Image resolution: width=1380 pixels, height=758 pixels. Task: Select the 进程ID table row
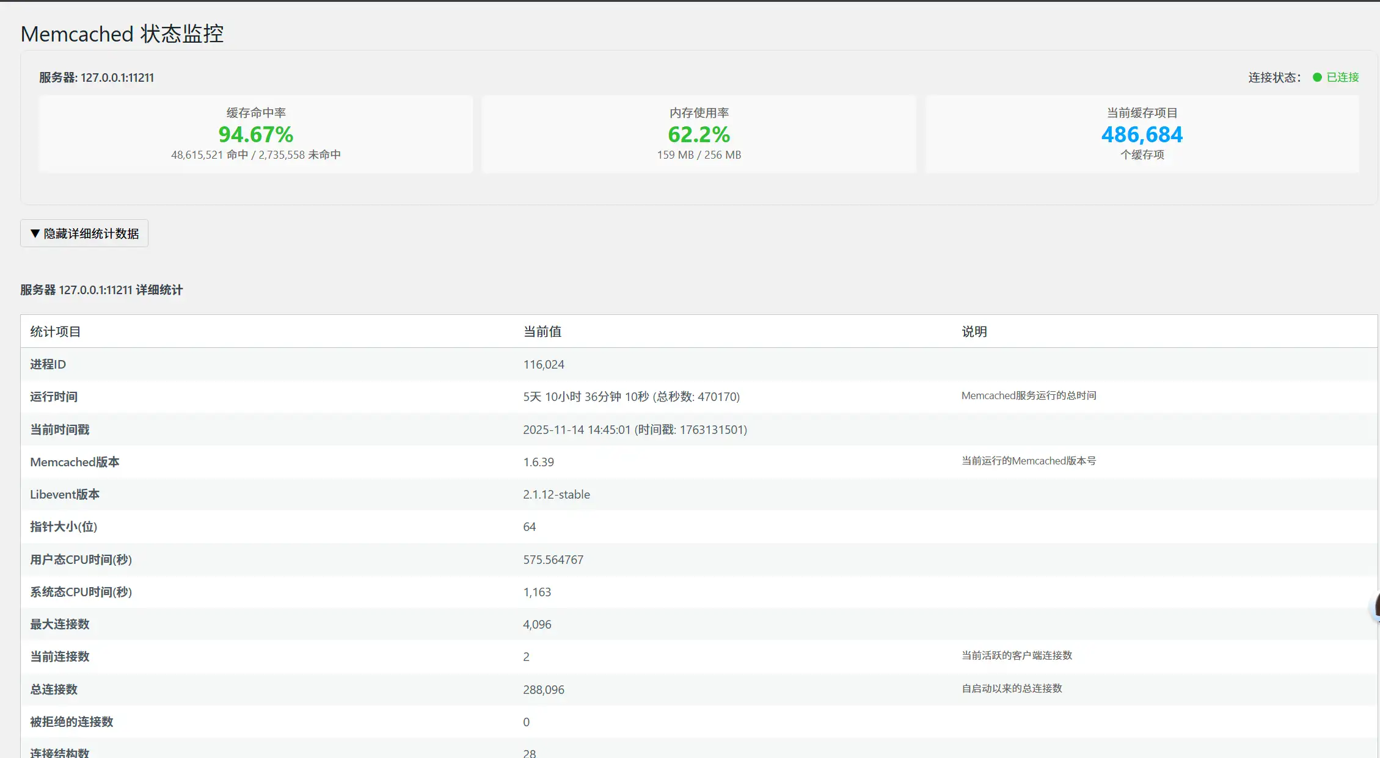[48, 364]
